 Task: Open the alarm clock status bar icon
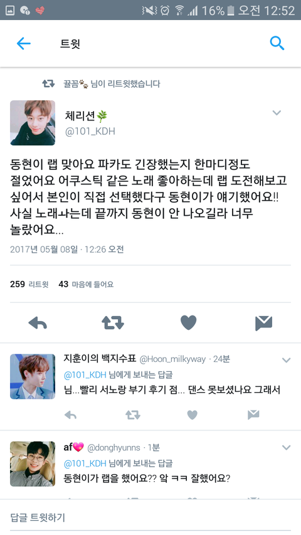tap(165, 10)
